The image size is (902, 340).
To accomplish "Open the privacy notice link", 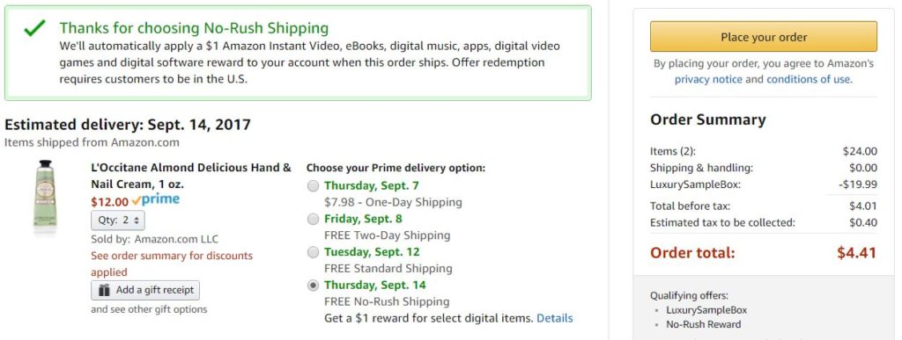I will [708, 79].
